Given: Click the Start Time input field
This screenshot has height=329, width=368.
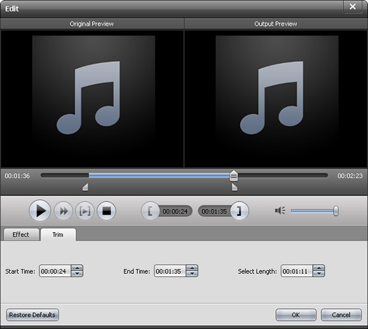Looking at the screenshot, I should tap(55, 271).
